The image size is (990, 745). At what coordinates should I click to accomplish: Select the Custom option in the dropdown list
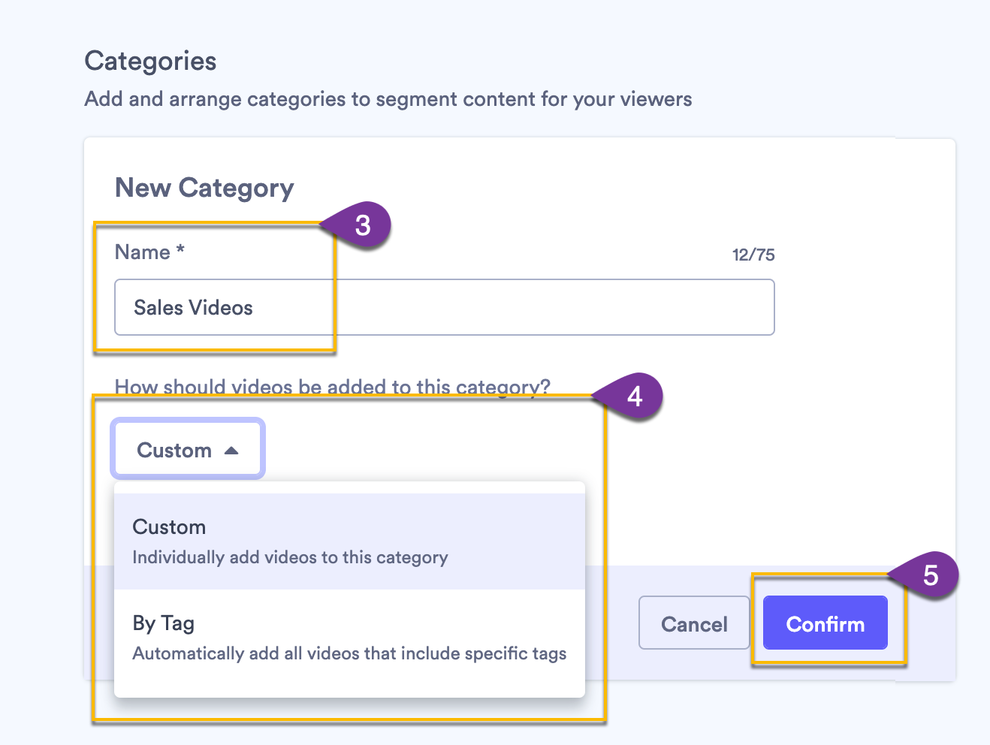tap(349, 541)
